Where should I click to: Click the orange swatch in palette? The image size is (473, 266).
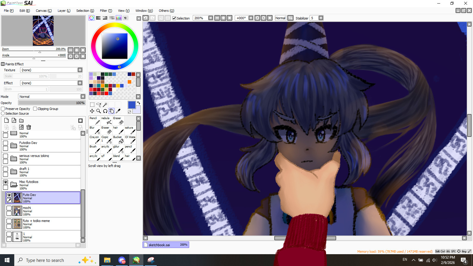coord(129,82)
